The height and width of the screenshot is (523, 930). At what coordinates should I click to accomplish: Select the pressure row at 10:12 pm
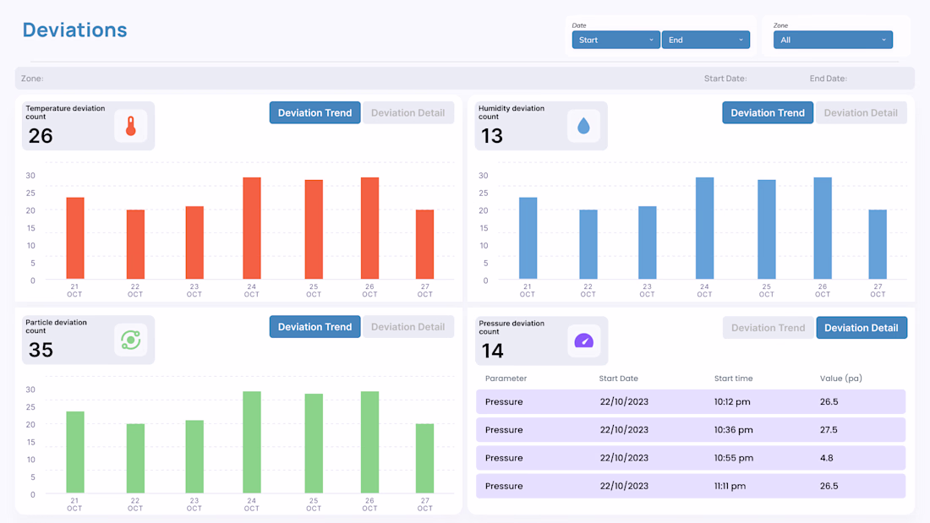691,401
